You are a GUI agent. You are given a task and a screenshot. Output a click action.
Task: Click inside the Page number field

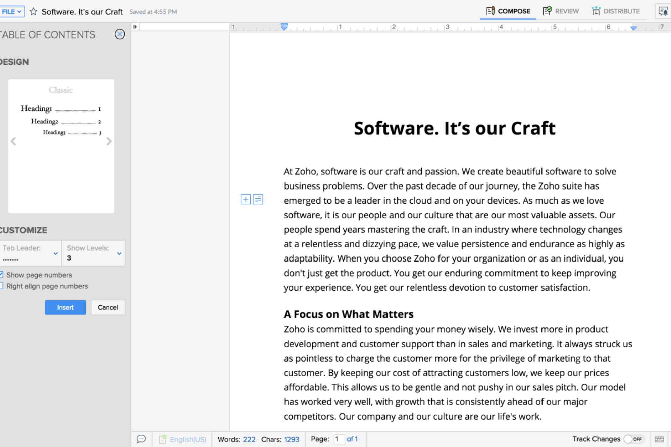pos(339,439)
